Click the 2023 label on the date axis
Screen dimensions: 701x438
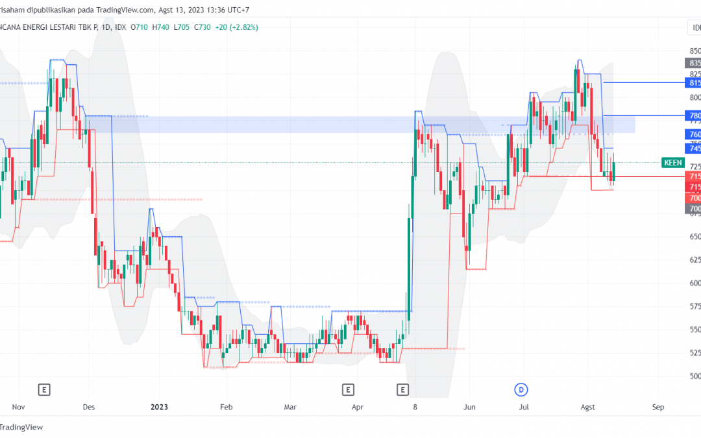click(x=159, y=407)
